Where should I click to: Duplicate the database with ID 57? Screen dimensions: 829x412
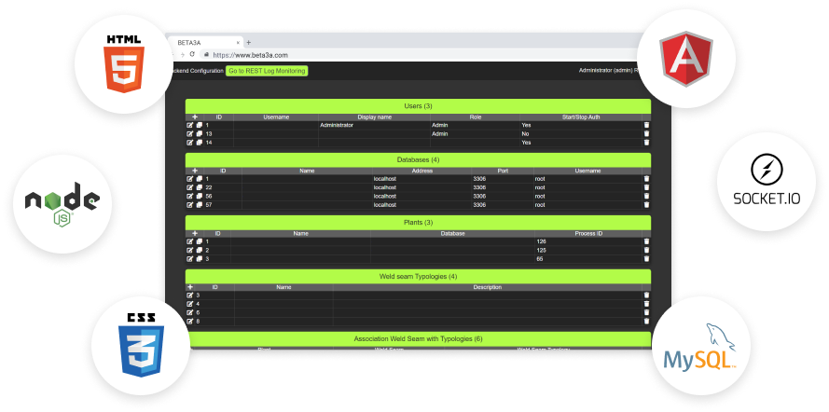coord(200,205)
